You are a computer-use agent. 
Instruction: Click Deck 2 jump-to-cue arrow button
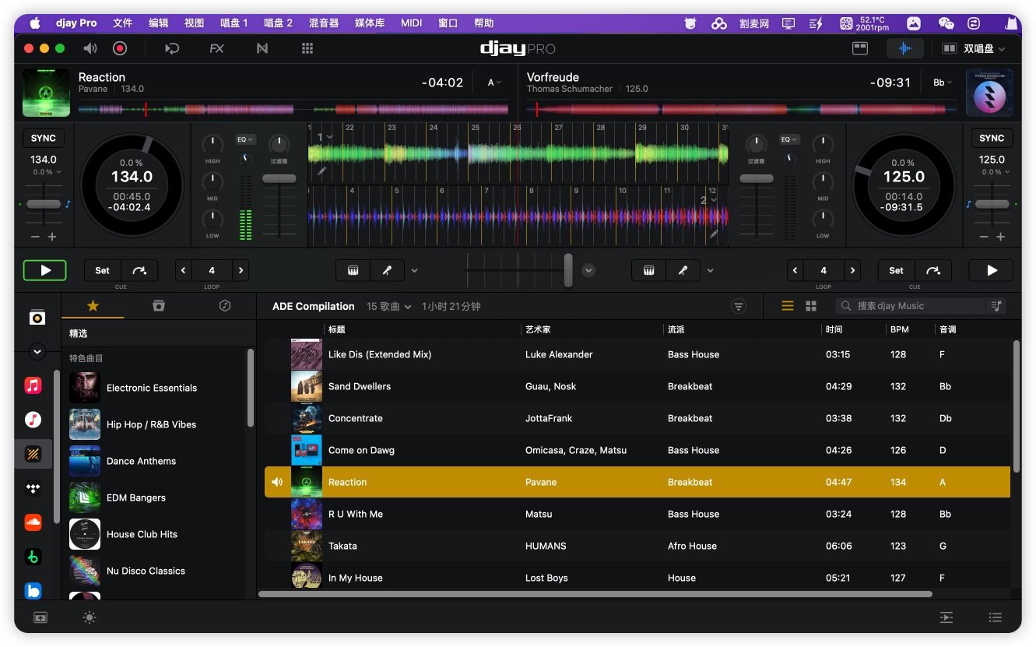(x=933, y=270)
